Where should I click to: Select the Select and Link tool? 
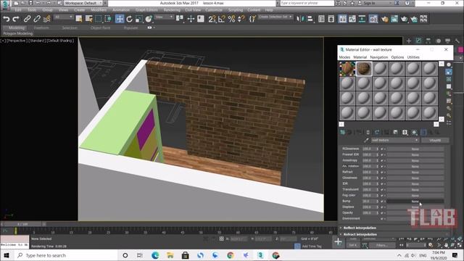pyautogui.click(x=27, y=19)
